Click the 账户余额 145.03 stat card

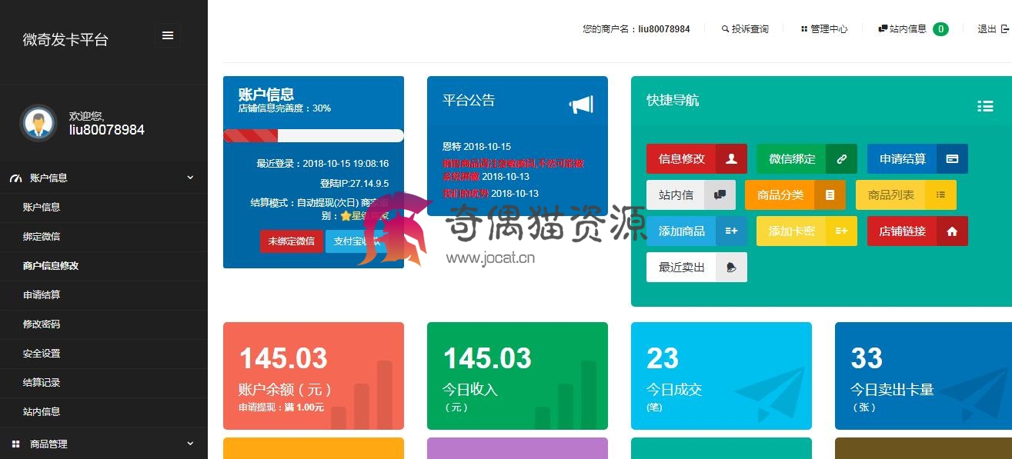313,376
